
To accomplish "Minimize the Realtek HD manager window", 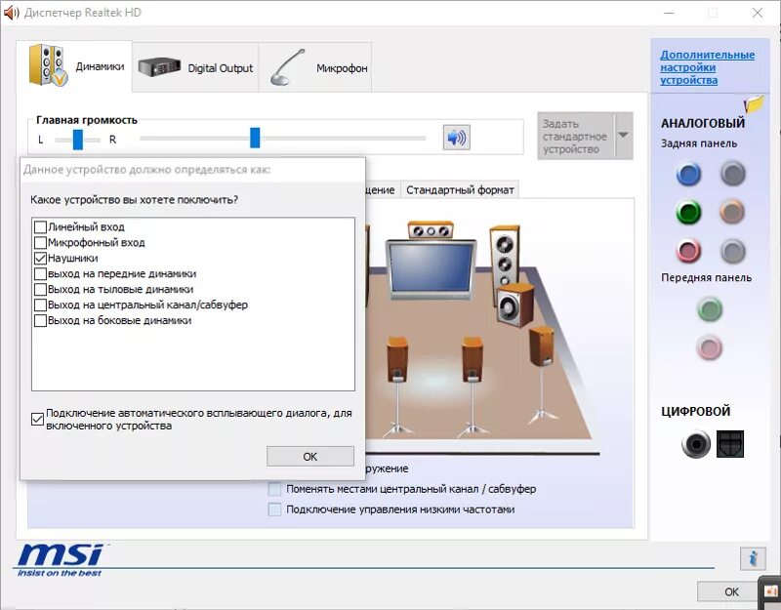I will tap(669, 13).
